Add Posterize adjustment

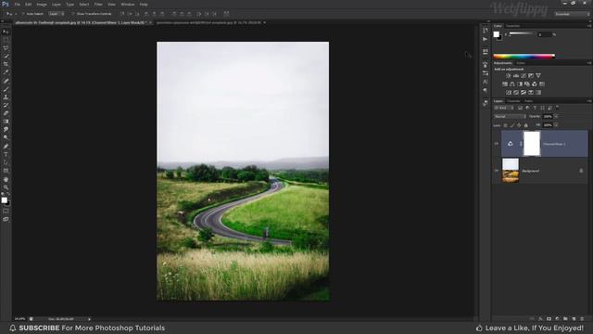point(516,93)
